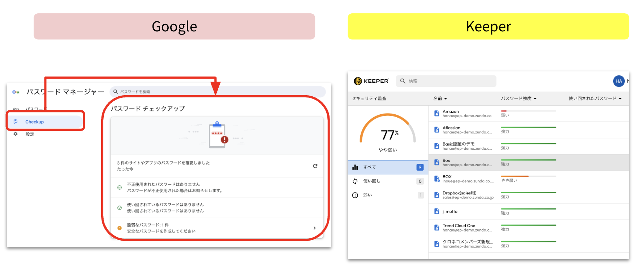
Task: Click the green check beside 使い回されているパスワードはありません
Action: coord(120,208)
